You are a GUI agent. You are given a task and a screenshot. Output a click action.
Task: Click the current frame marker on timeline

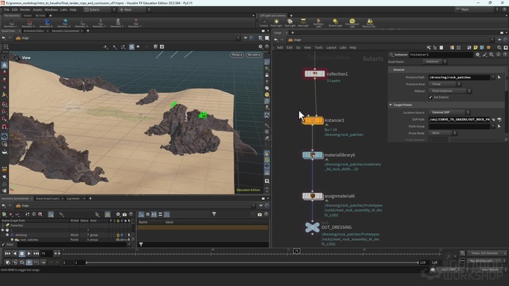coord(297,251)
